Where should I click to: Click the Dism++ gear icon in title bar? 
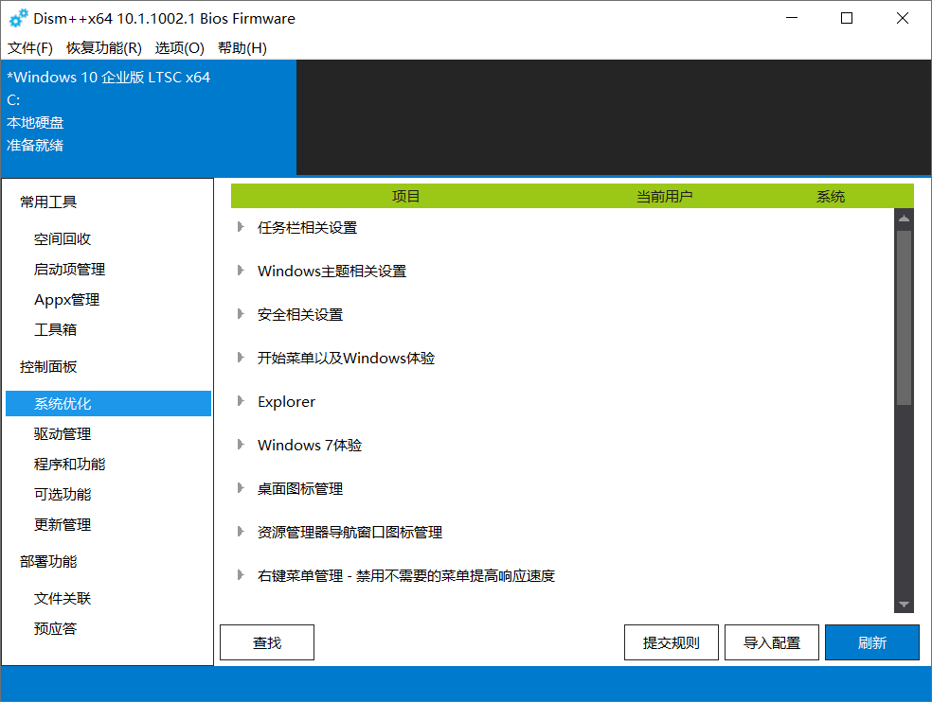coord(18,18)
